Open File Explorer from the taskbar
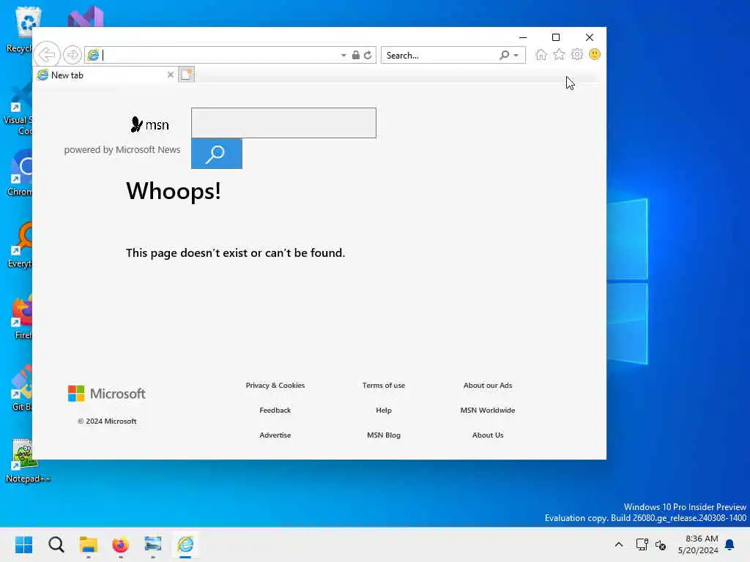The height and width of the screenshot is (562, 750). (x=89, y=544)
